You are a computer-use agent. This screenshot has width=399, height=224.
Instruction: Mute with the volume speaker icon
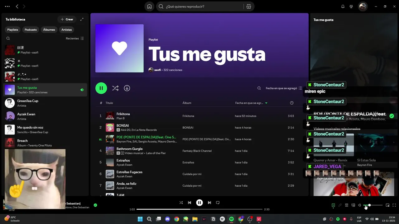(360, 205)
